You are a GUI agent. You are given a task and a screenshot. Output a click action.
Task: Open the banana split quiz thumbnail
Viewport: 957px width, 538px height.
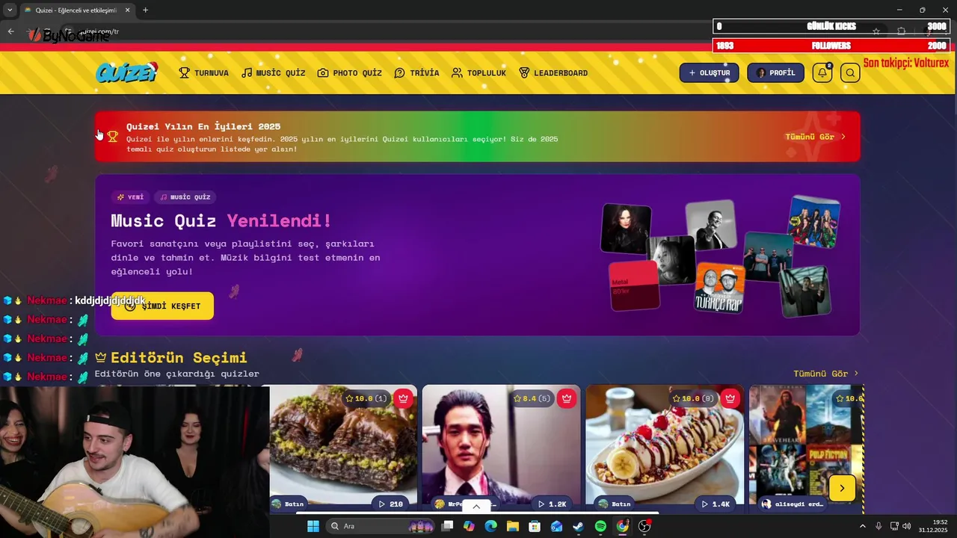click(x=665, y=445)
